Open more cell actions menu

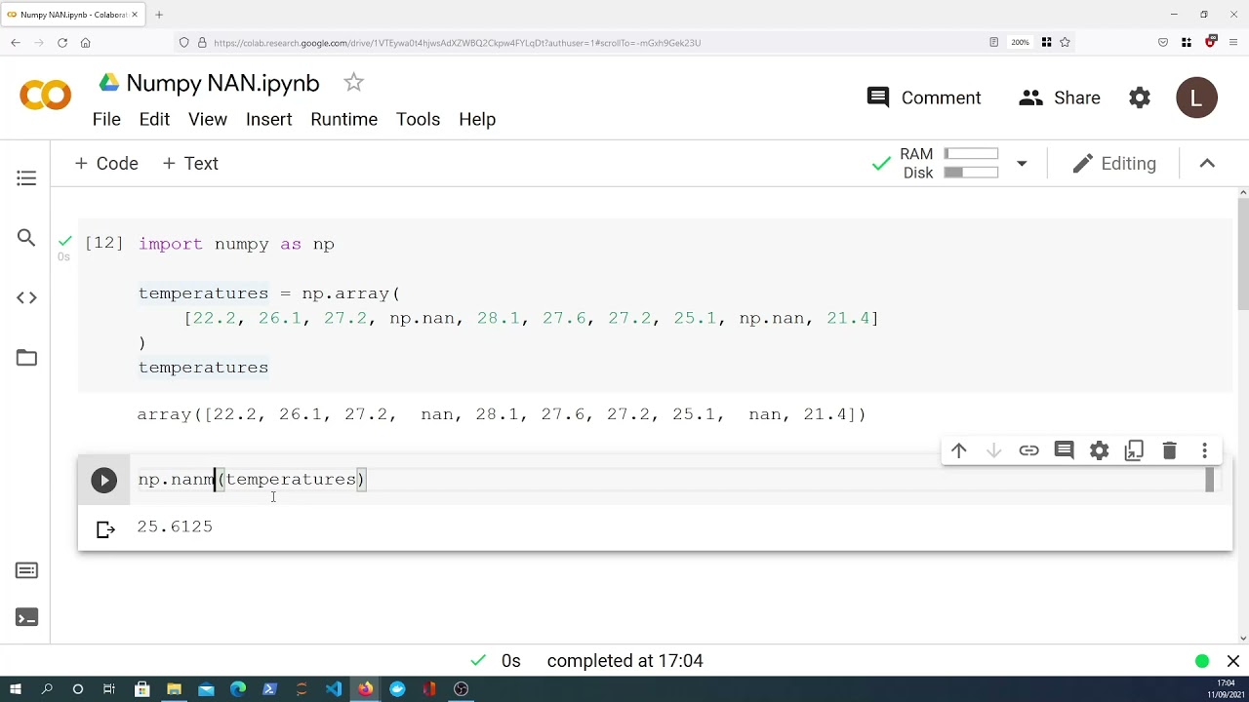[1204, 450]
